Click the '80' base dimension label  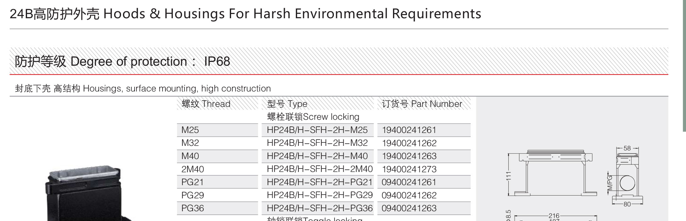click(627, 204)
